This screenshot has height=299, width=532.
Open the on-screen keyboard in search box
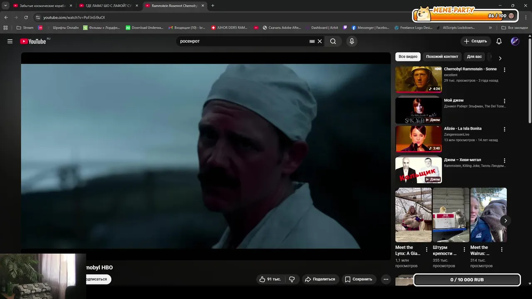tap(312, 41)
